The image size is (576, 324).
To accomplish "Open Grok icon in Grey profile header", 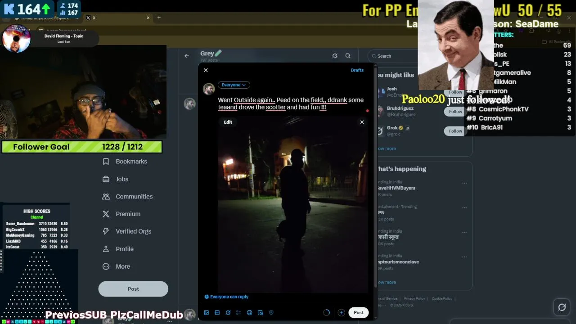I will click(335, 56).
